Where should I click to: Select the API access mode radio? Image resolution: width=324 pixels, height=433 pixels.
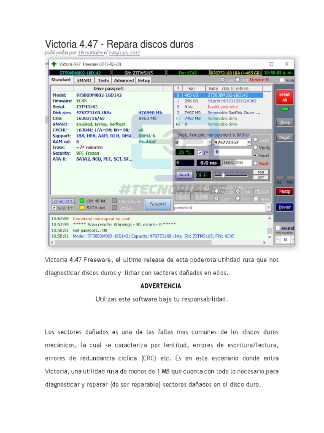pyautogui.click(x=223, y=79)
